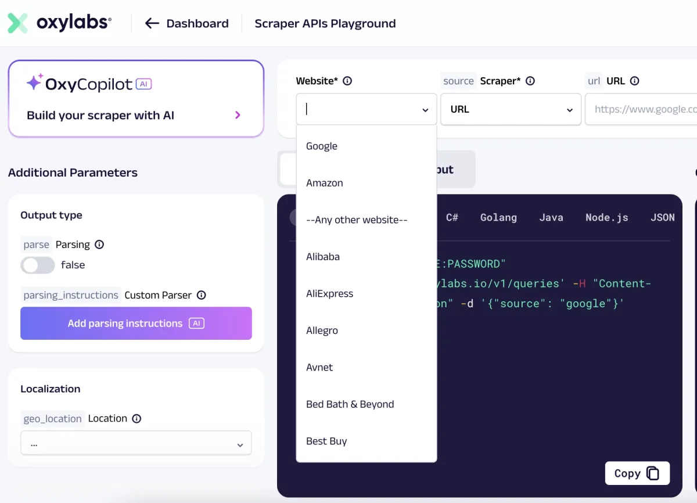Click the parsing_instructions parameter tag
This screenshot has height=503, width=697.
[71, 295]
